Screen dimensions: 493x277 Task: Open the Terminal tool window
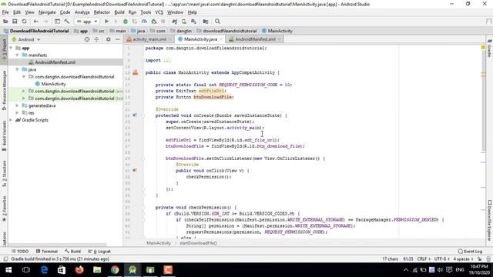click(x=47, y=252)
